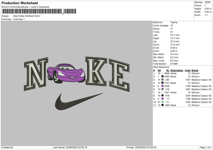Click 'White' description in stop row 7

[x=174, y=93]
